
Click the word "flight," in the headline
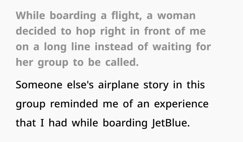[127, 16]
